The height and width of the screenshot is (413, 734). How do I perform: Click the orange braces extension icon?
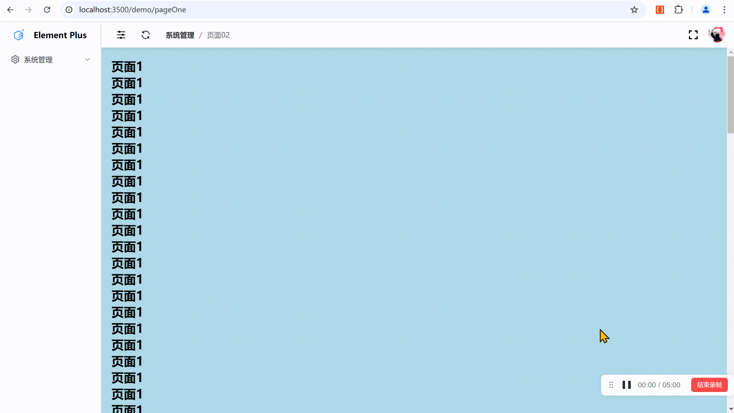tap(660, 10)
